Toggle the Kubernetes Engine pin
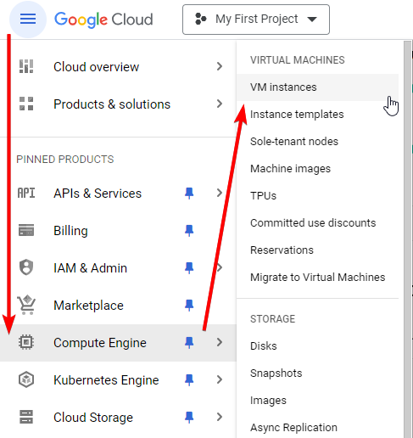 point(189,379)
